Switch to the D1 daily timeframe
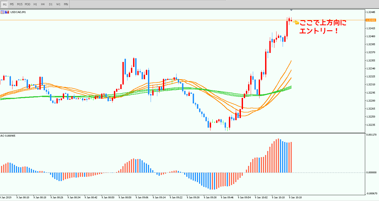379x201 pixels. pyautogui.click(x=51, y=4)
